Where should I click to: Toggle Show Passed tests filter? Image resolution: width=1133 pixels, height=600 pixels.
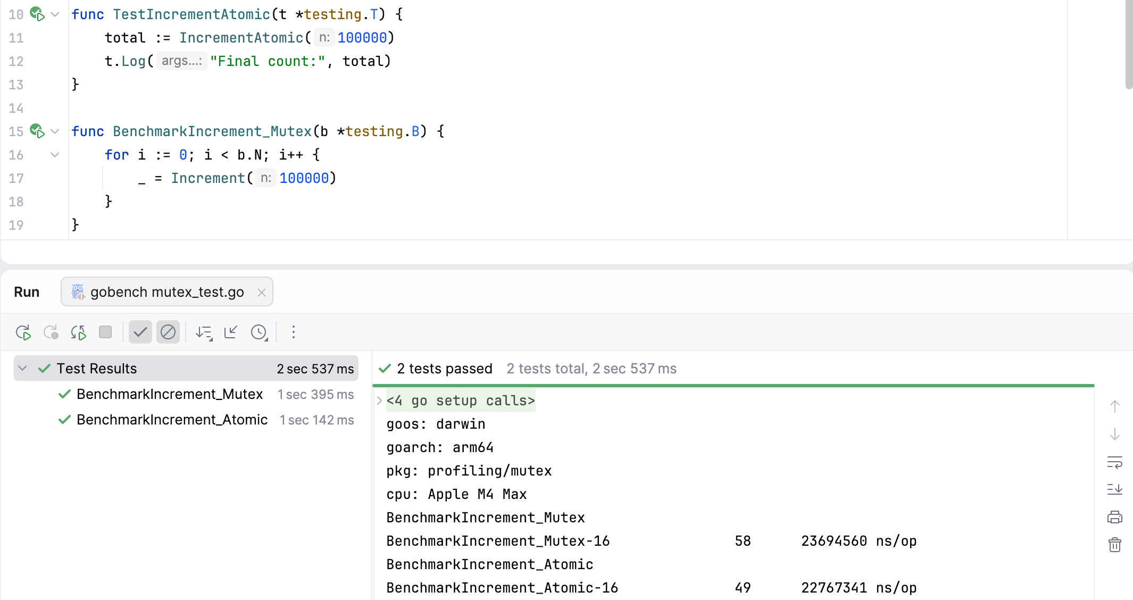[x=140, y=332]
